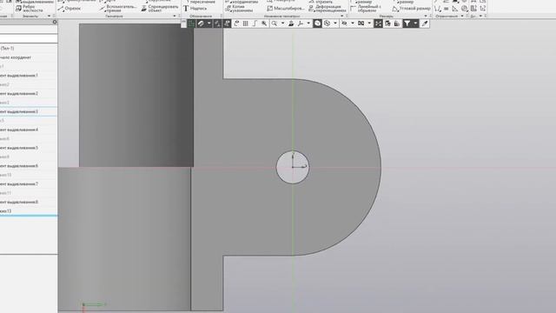Viewport: 556px width, 313px height.
Task: Select the Ребро жесткости (stiffening rib) tool
Action: [29, 8]
